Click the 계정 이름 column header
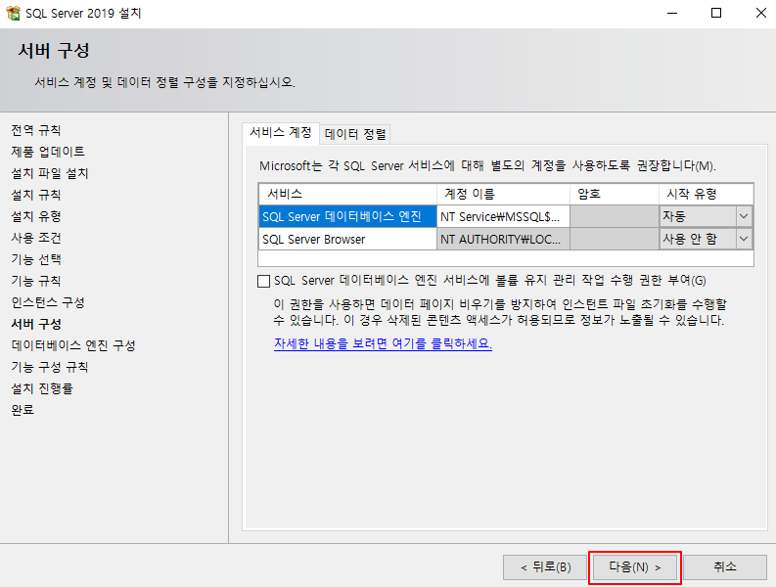 click(503, 194)
